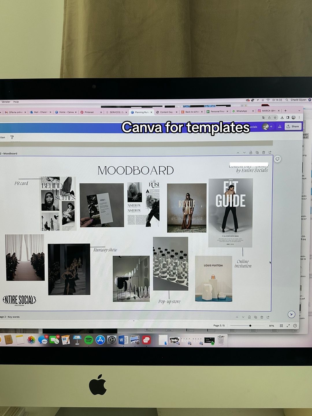This screenshot has width=312, height=416.
Task: Click the refresh circle icon beside the canvas
Action: (x=277, y=159)
